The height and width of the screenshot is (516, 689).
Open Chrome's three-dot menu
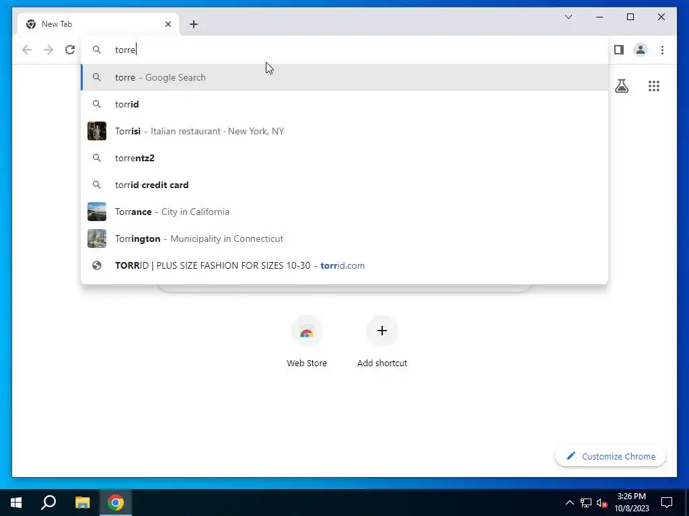pos(662,50)
